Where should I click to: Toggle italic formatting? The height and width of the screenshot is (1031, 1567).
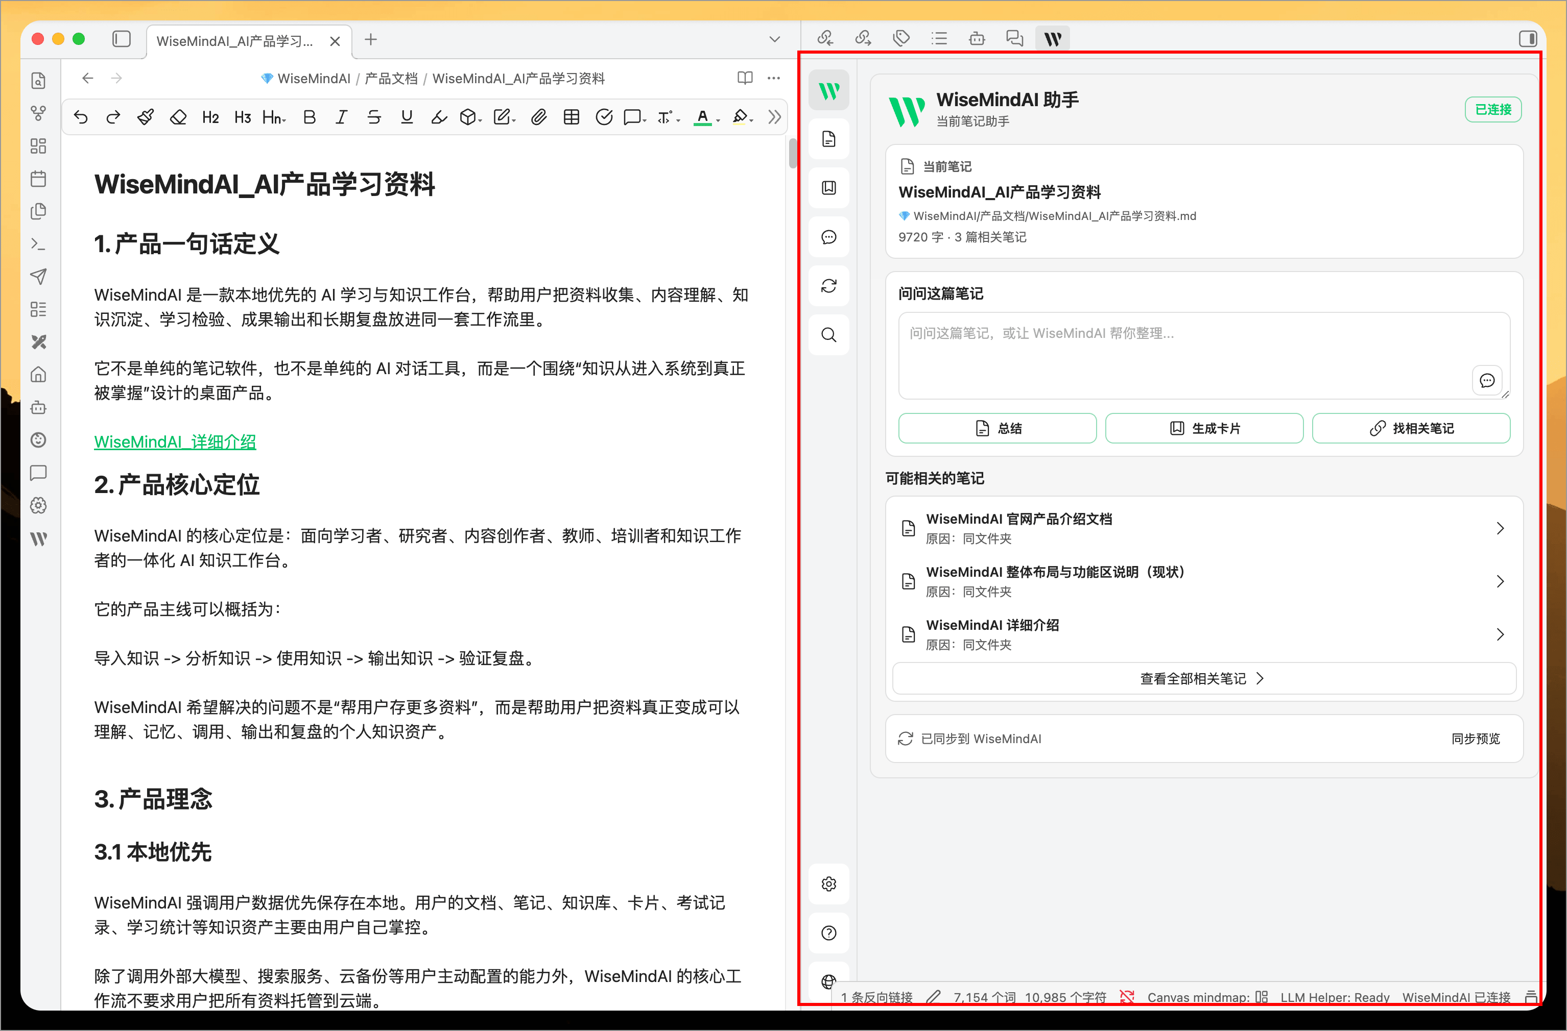coord(341,117)
